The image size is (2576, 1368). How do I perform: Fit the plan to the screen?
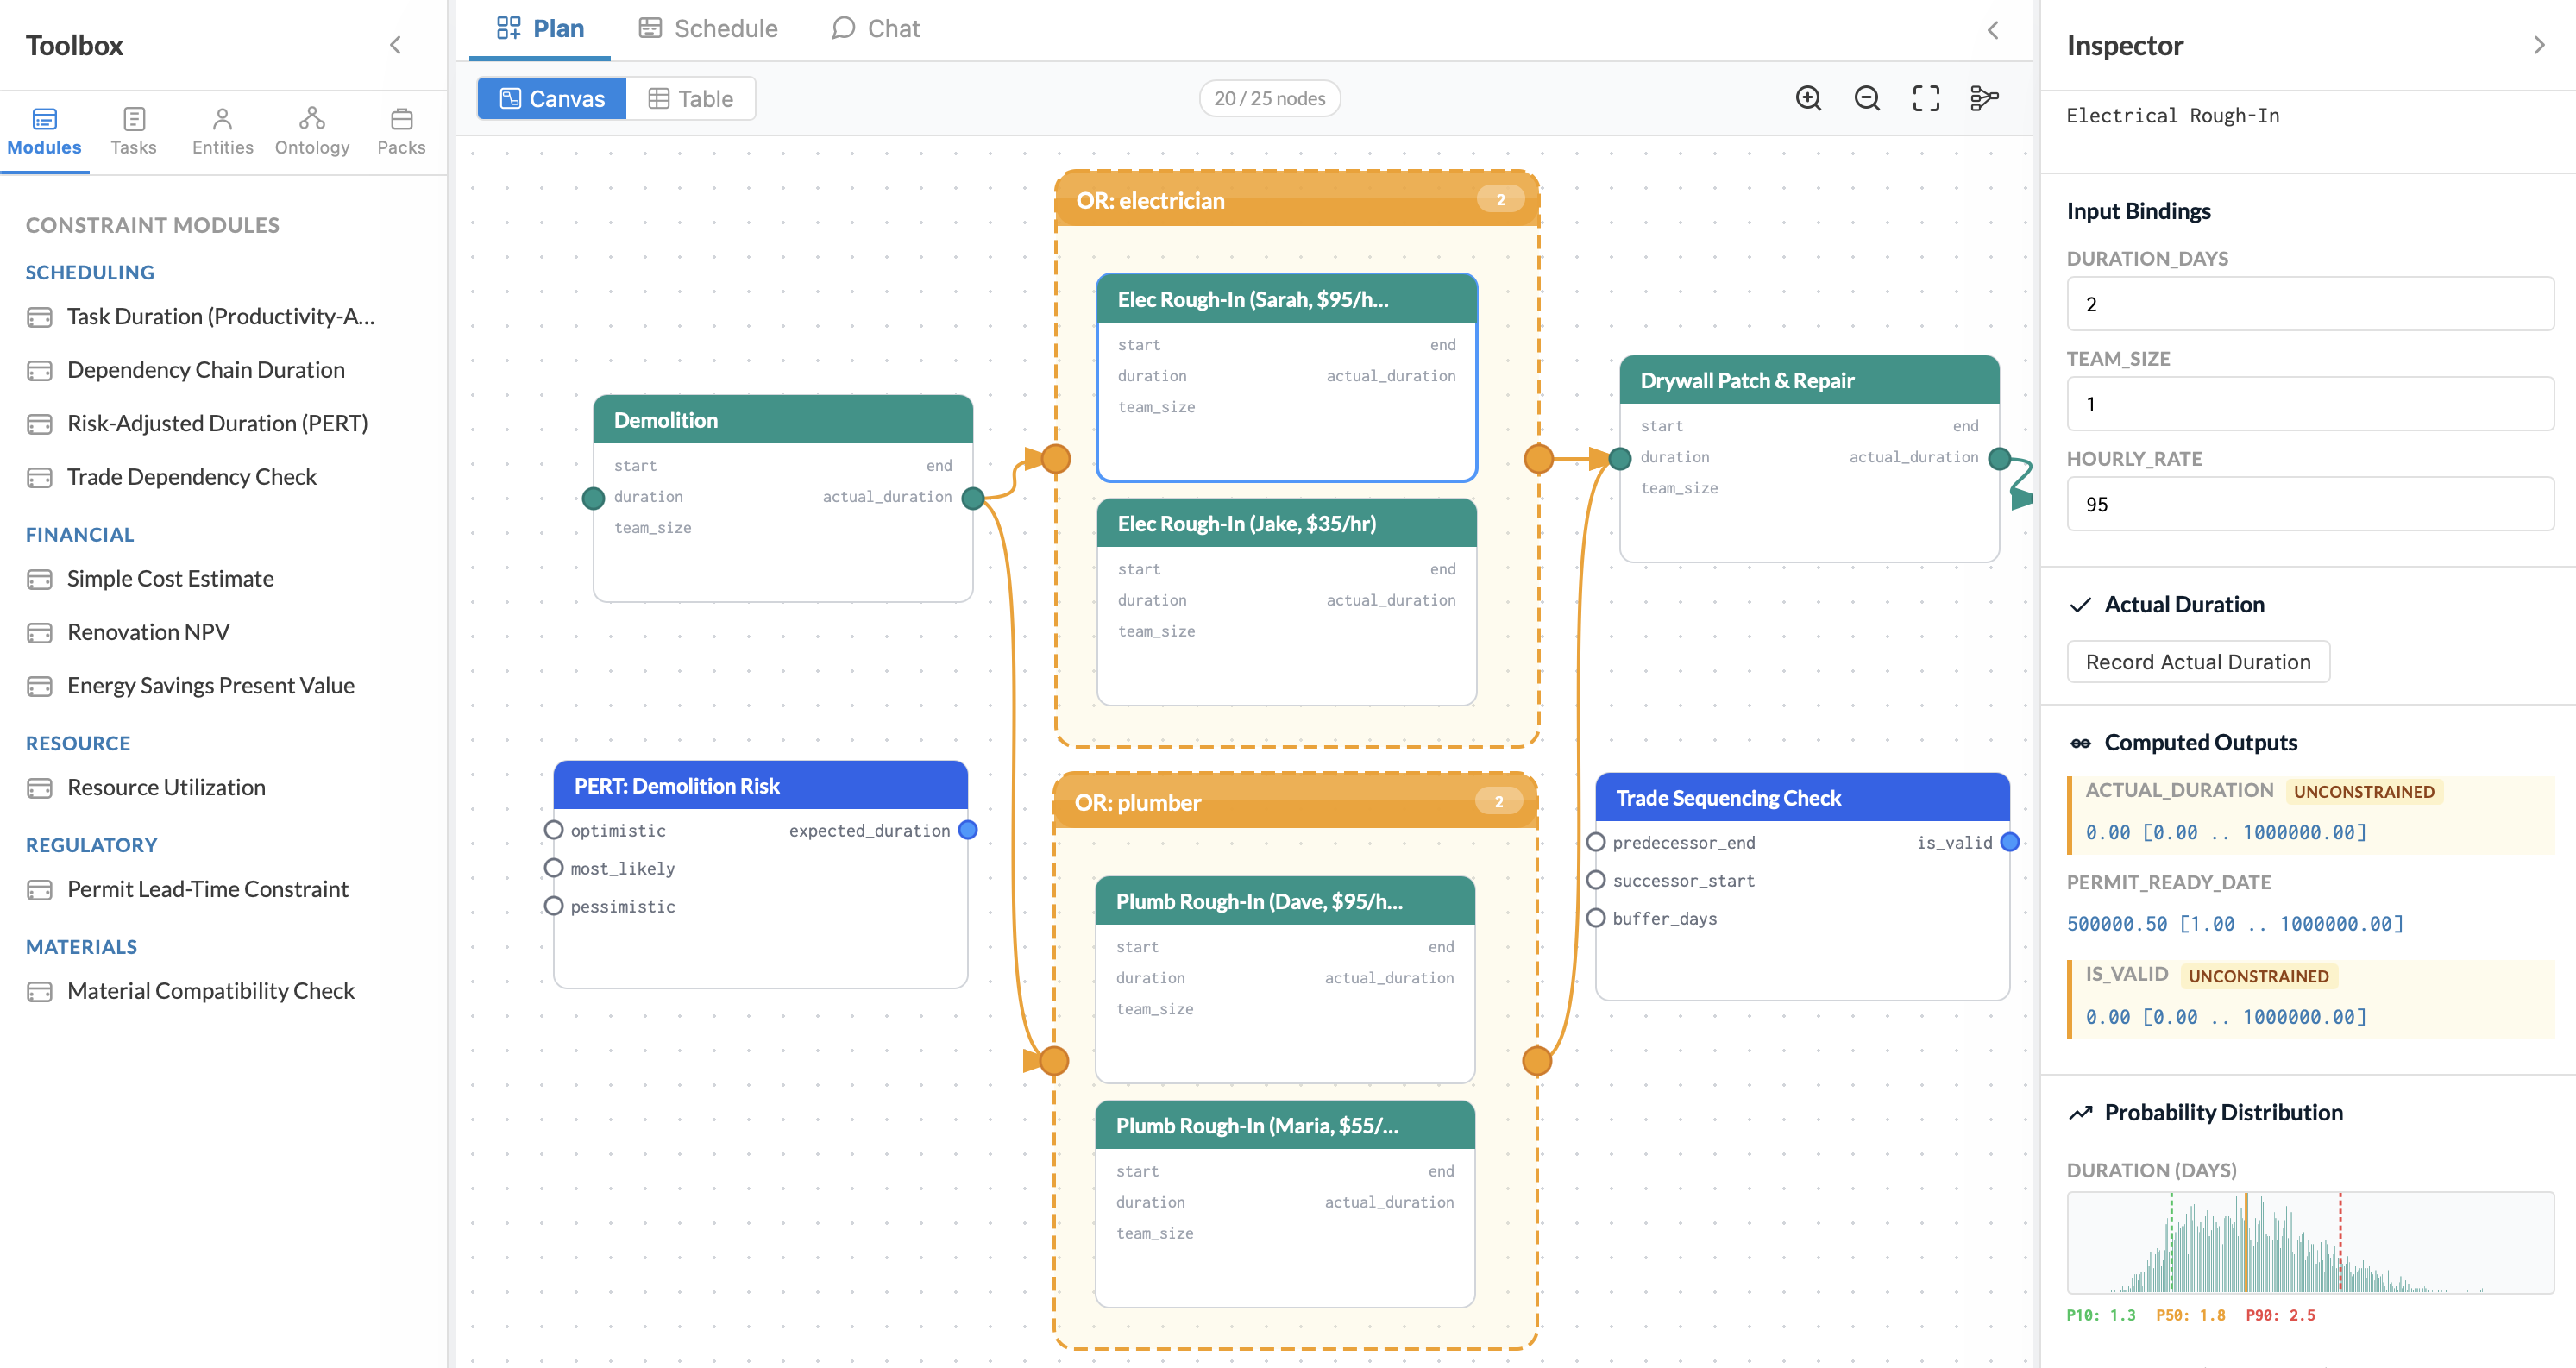point(1925,99)
